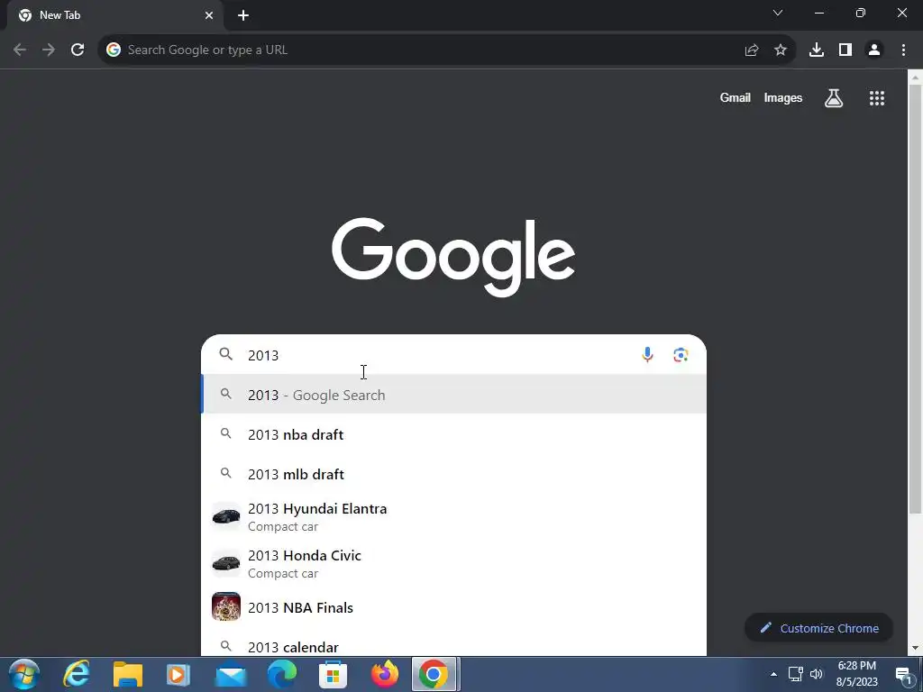This screenshot has width=923, height=692.
Task: Bookmark this tab with the star icon
Action: click(781, 50)
